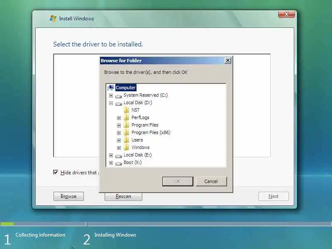The height and width of the screenshot is (249, 332).
Task: Toggle Hide drivers that are not compatible checkbox
Action: [x=56, y=172]
